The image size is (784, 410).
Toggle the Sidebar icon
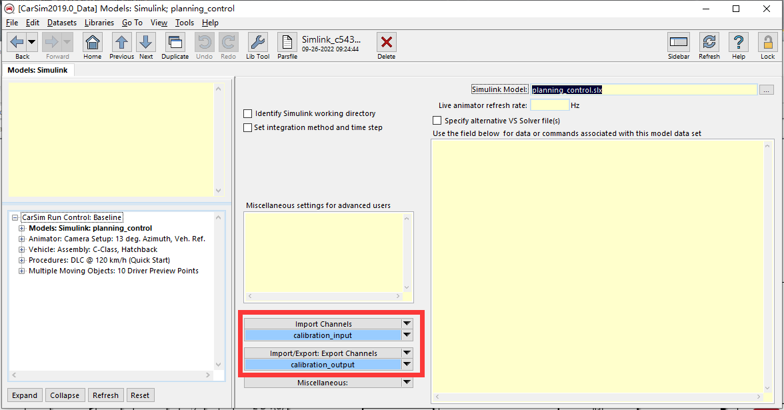pos(679,42)
